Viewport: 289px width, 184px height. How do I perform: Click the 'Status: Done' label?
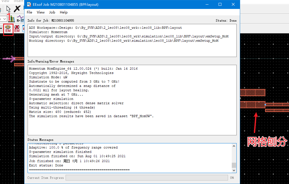point(226,20)
